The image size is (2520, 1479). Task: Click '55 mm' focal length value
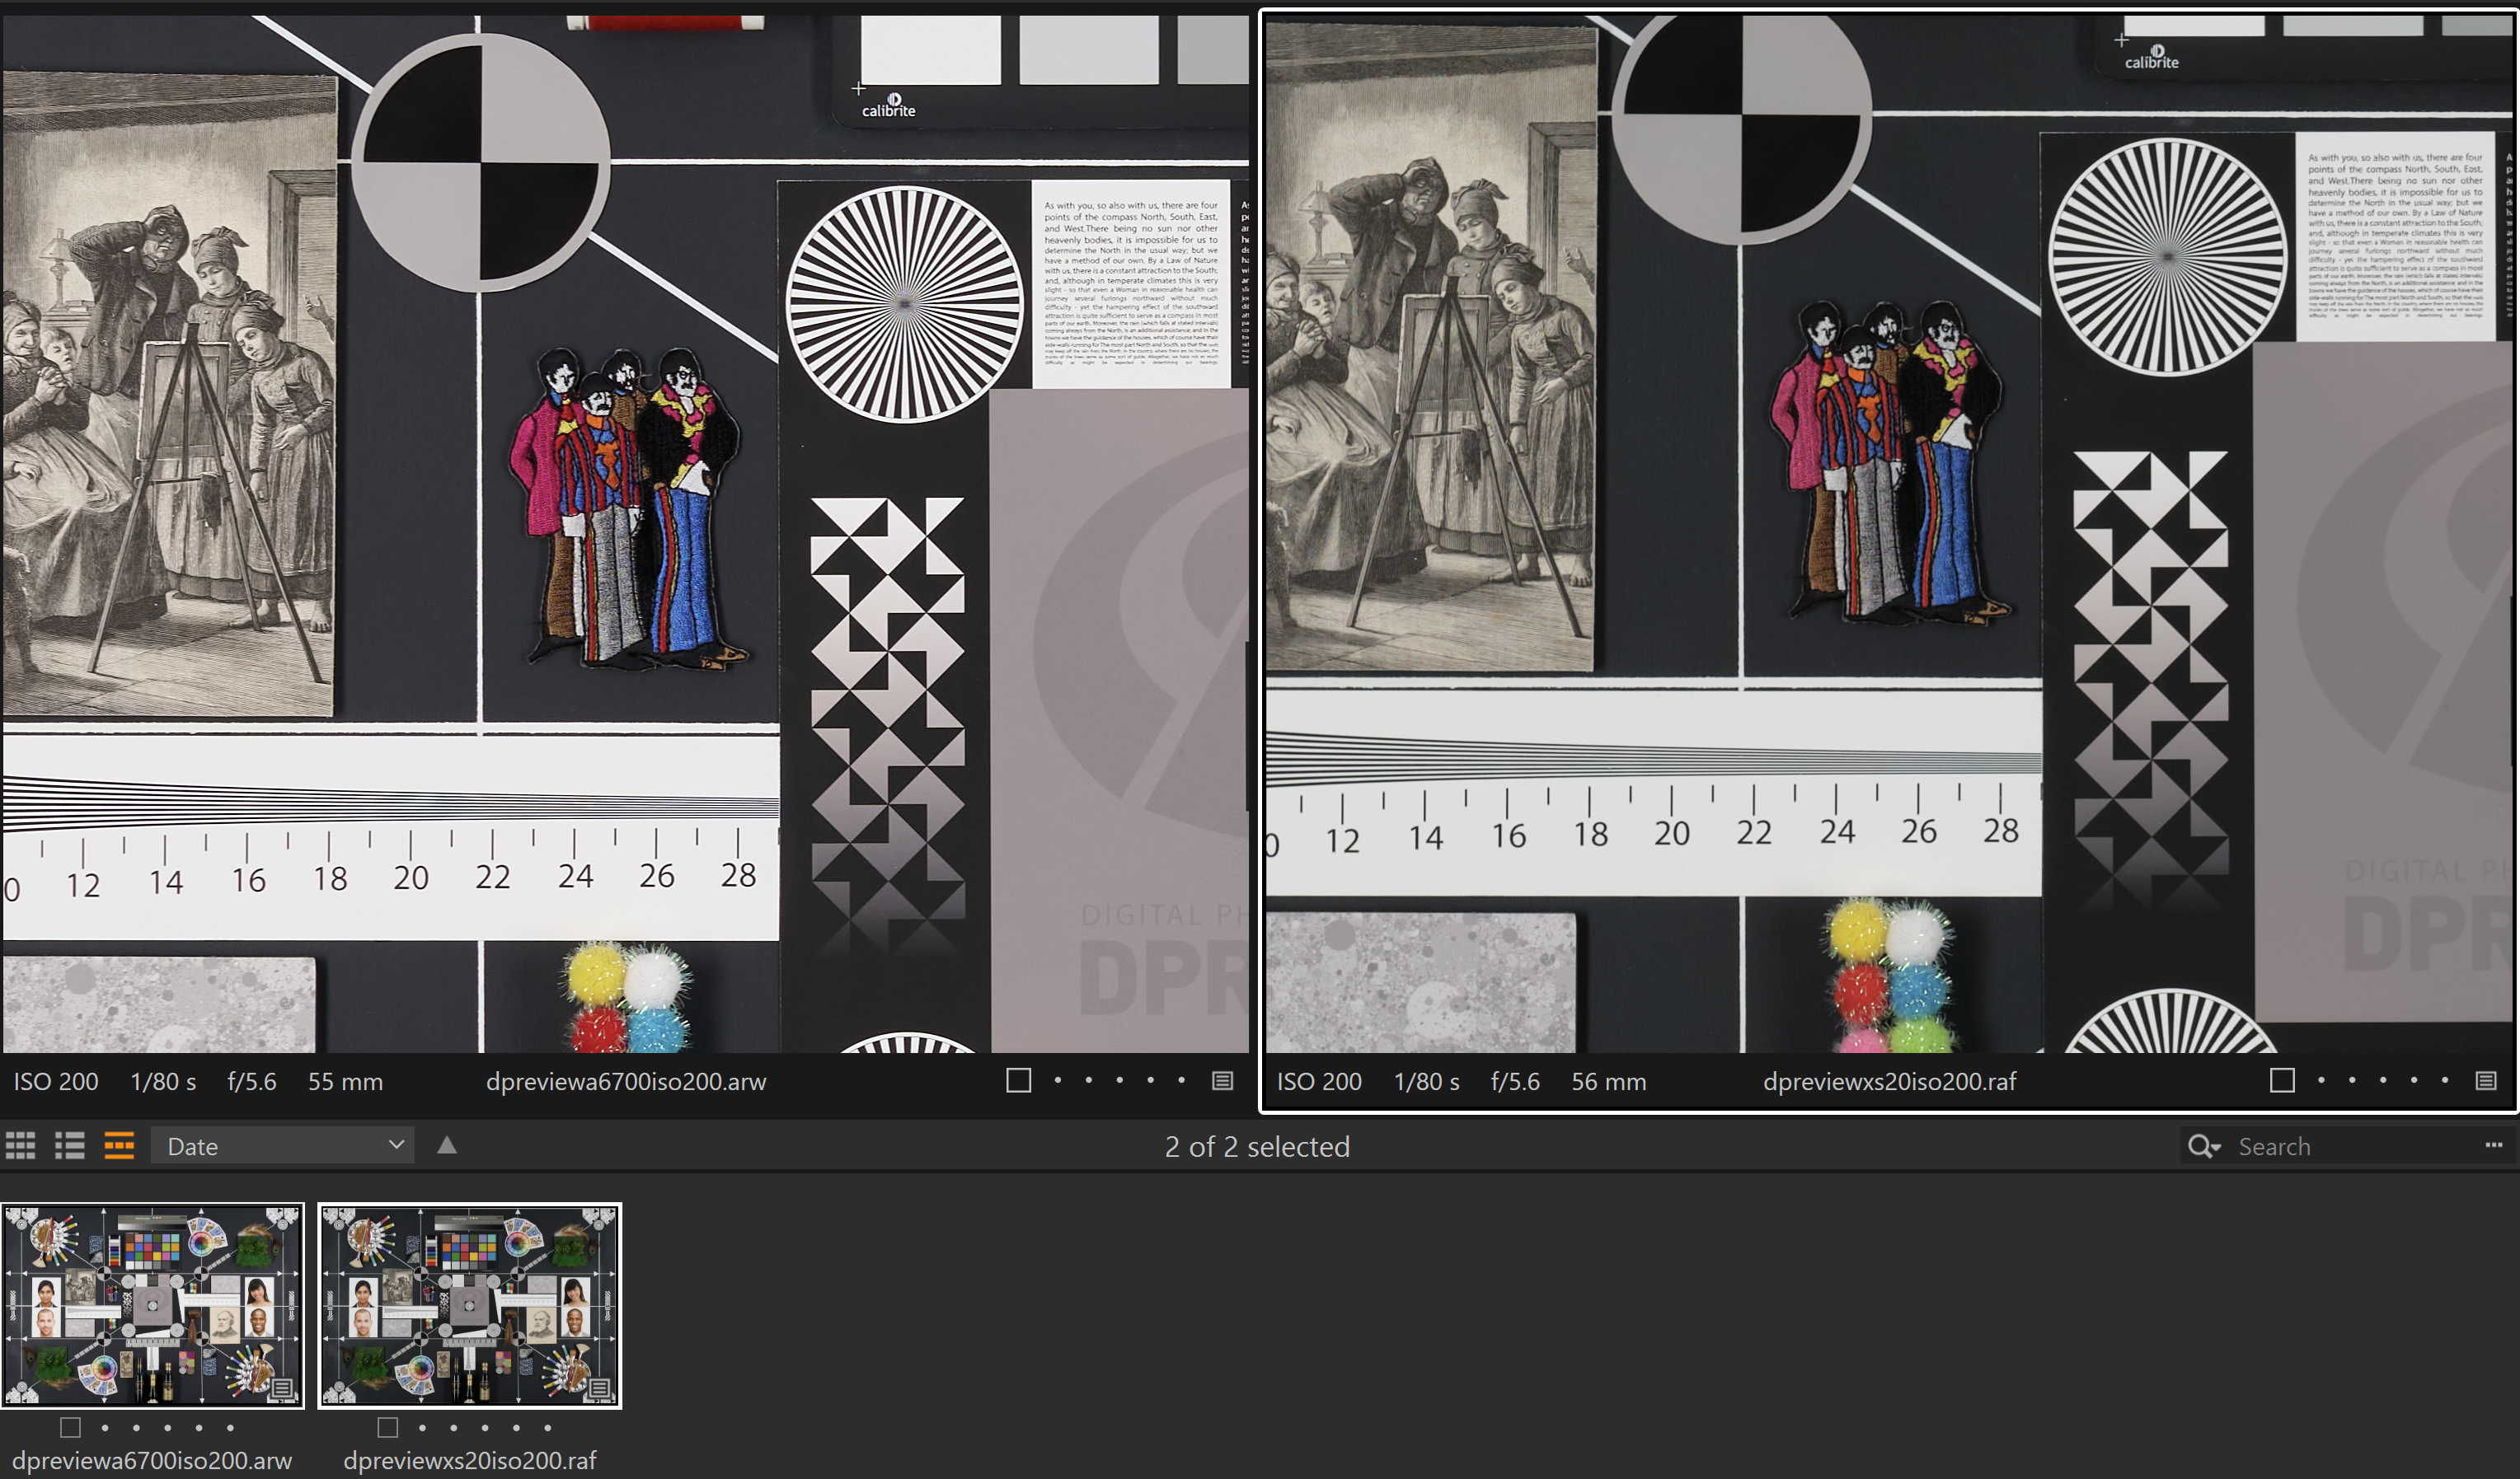tap(345, 1081)
